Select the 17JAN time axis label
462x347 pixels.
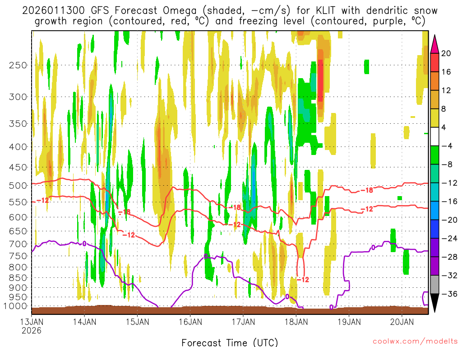point(243,322)
